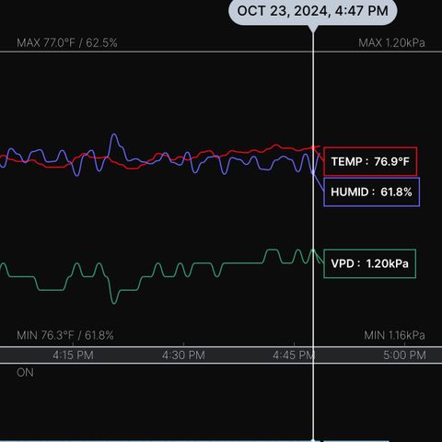Viewport: 442px width, 442px height.
Task: Click the HUMID : 61.8% readout box
Action: (x=371, y=192)
